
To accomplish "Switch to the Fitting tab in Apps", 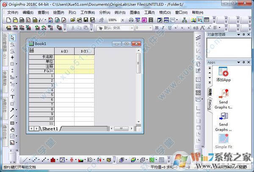I will 209,105.
